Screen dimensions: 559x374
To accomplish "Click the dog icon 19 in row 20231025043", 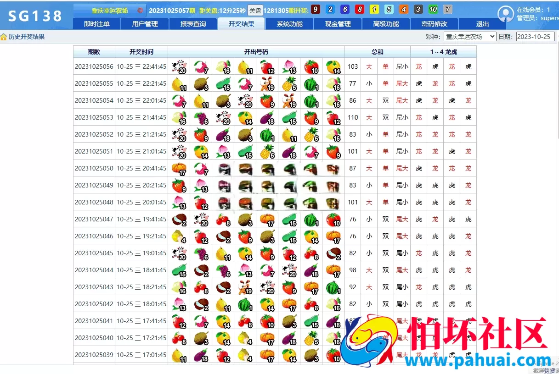I will pyautogui.click(x=245, y=287).
